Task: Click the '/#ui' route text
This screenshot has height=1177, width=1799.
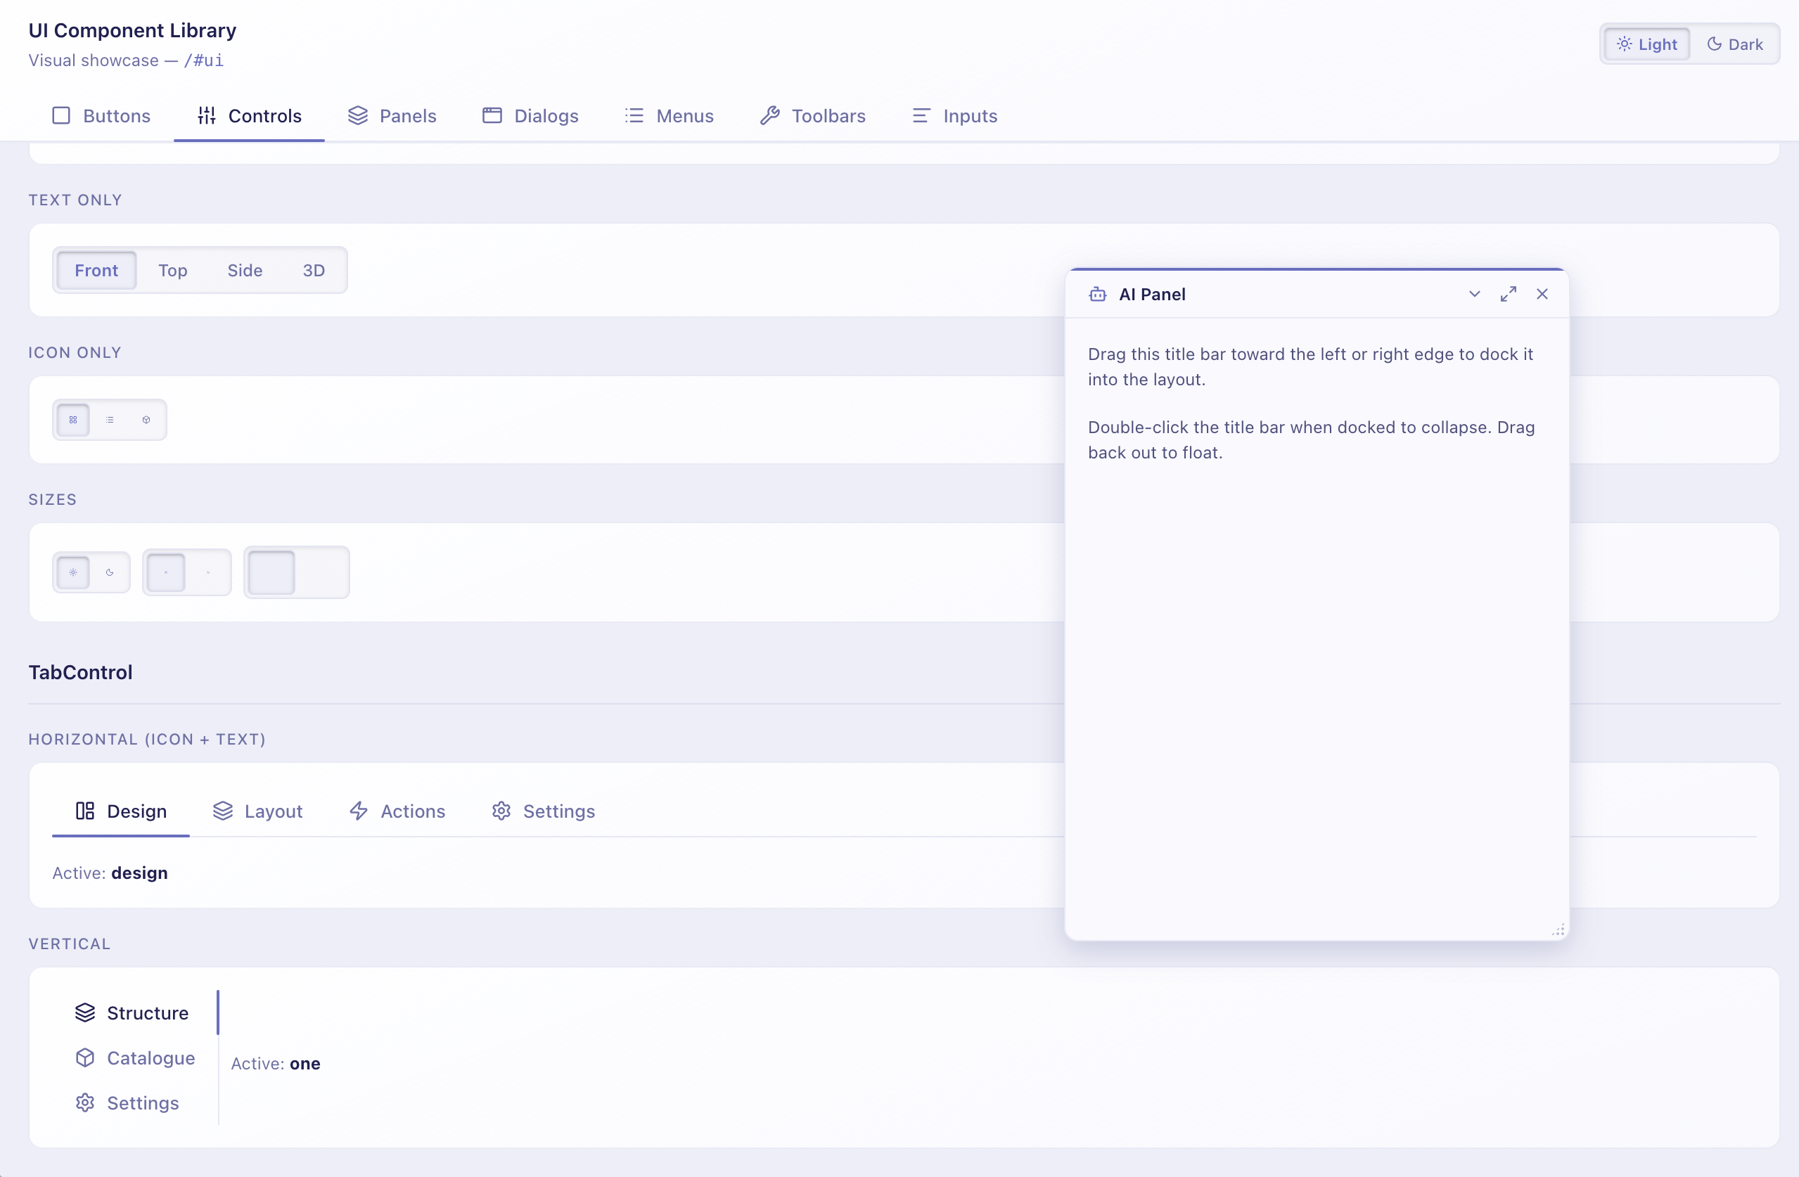Action: point(203,60)
